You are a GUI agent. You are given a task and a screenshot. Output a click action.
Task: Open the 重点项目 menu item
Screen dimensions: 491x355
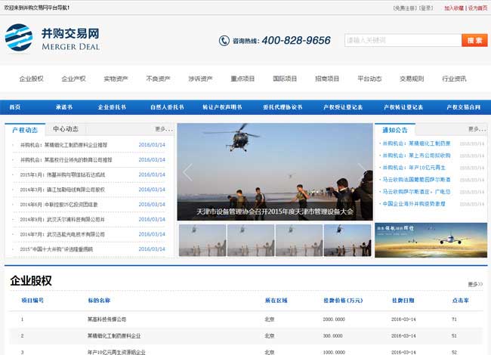(x=242, y=79)
